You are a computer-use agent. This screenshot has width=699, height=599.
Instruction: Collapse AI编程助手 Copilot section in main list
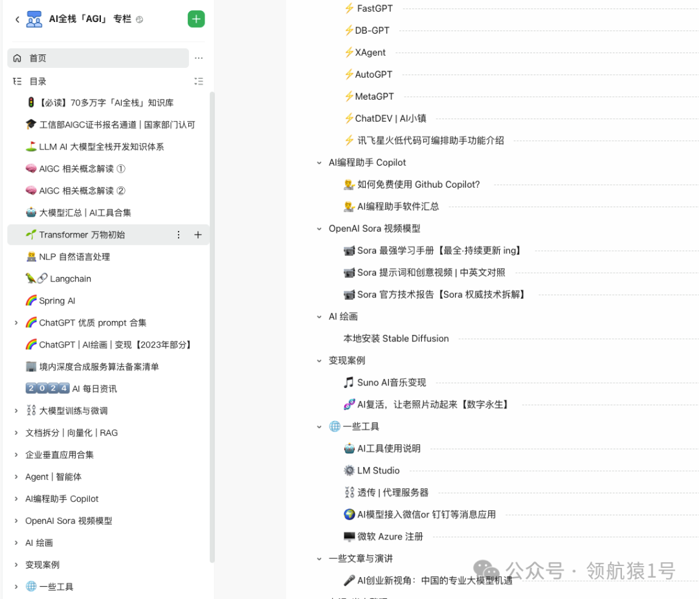(x=319, y=162)
